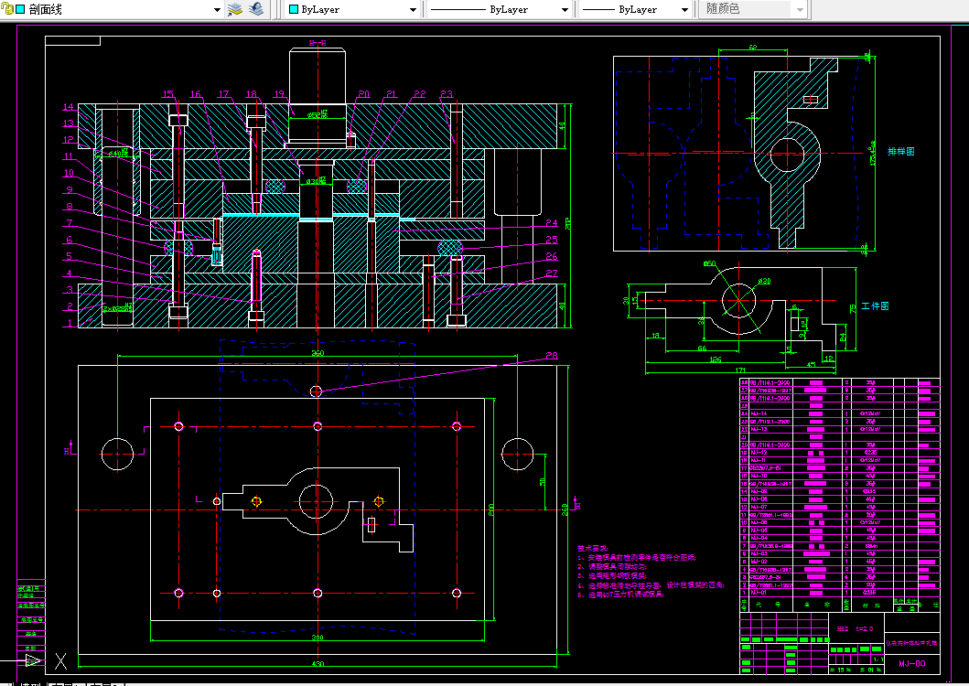Select part balloon number 17
Screen dimensions: 969x686
tap(223, 94)
